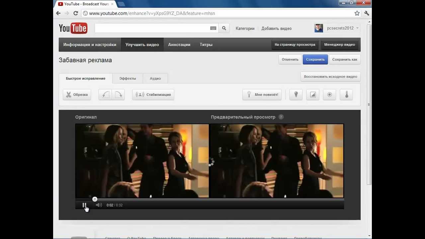The width and height of the screenshot is (425, 239).
Task: Click the Оригинал video pane
Action: click(142, 161)
